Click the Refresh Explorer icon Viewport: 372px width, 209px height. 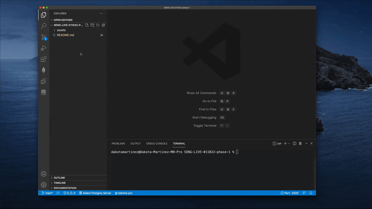[x=98, y=25]
